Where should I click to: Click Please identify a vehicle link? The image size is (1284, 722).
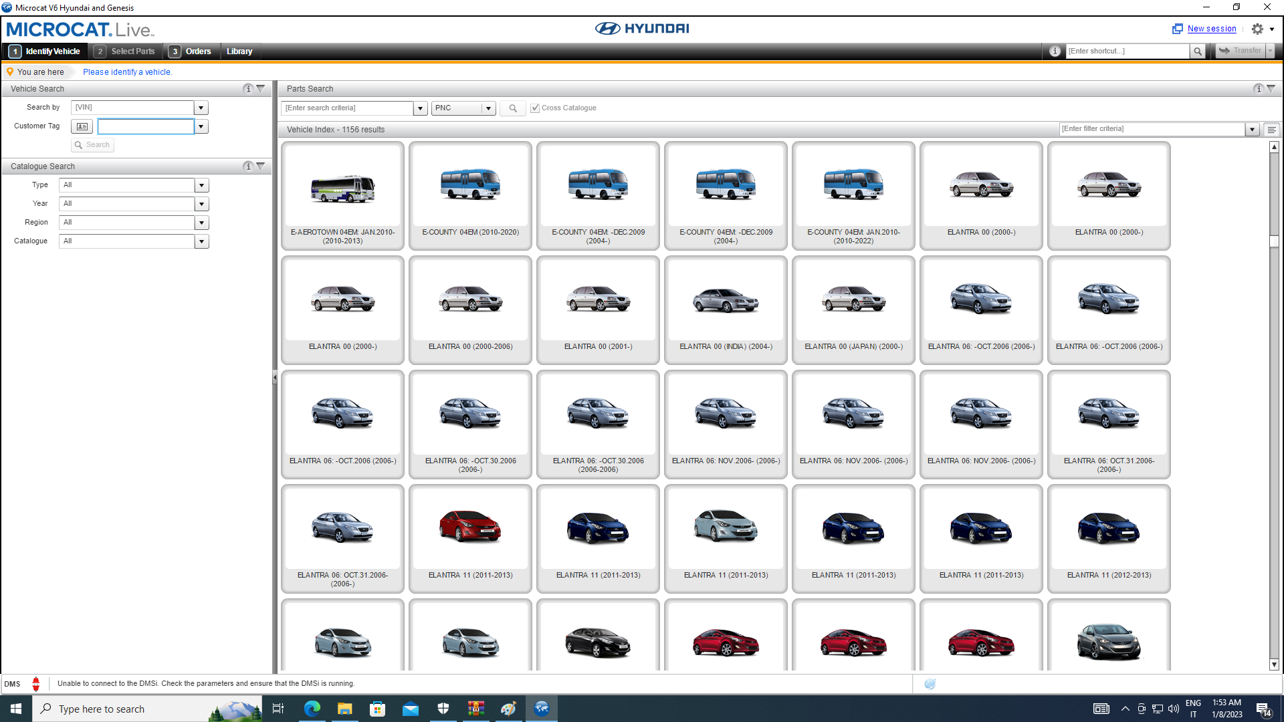(x=127, y=72)
